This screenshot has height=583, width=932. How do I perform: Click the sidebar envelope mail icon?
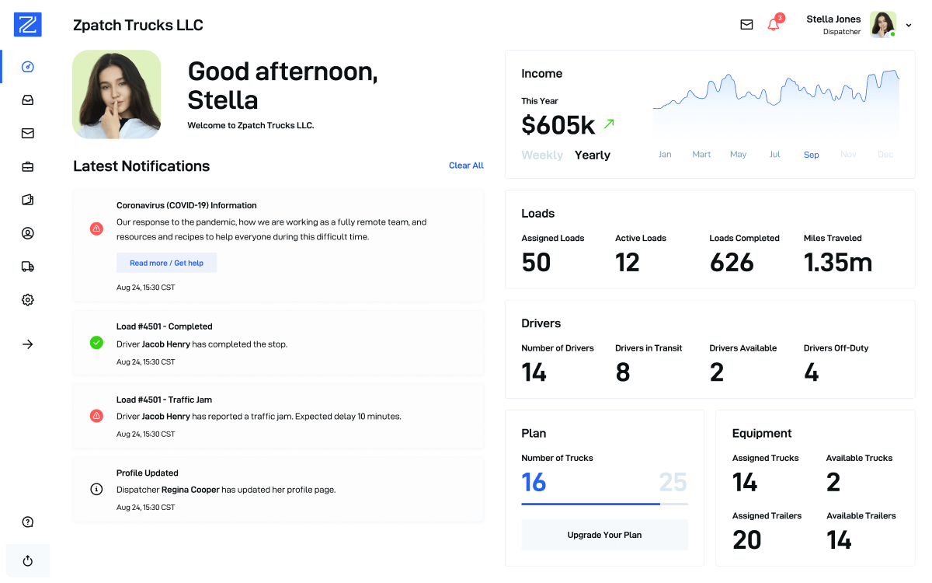coord(28,134)
